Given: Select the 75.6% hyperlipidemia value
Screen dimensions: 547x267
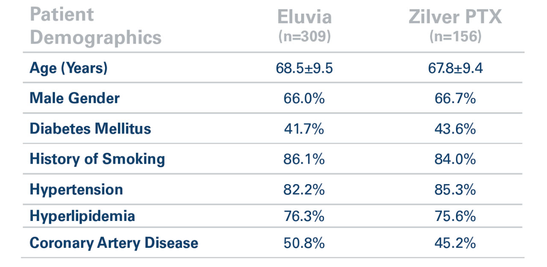Looking at the screenshot, I should click(x=455, y=216).
